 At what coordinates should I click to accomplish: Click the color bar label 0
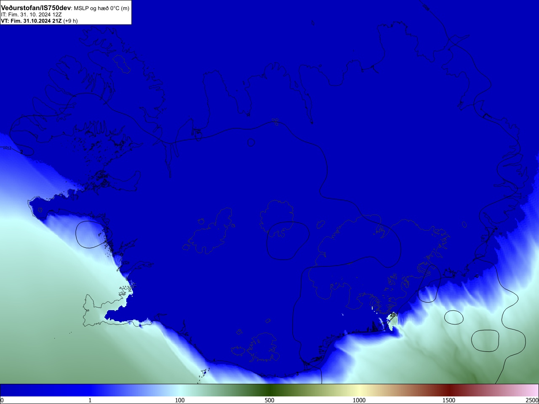click(2, 400)
